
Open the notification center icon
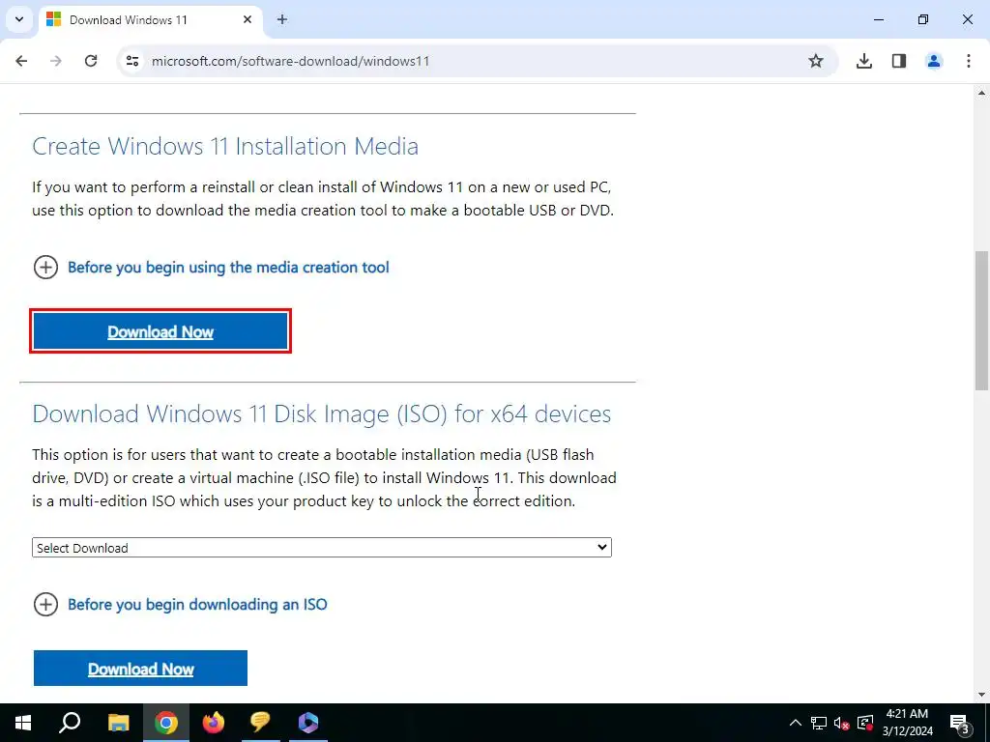(960, 723)
